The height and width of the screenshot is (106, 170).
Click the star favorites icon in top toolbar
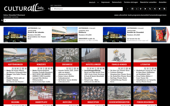160,9
